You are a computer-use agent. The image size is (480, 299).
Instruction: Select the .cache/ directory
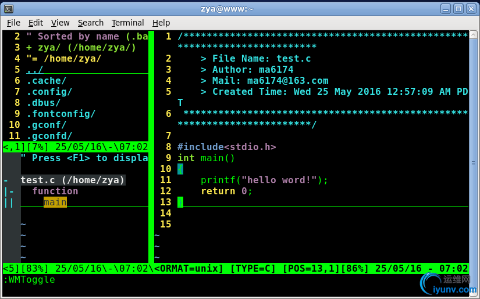tap(46, 80)
